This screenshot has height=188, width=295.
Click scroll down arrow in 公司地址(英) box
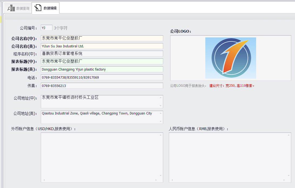[x=160, y=121]
